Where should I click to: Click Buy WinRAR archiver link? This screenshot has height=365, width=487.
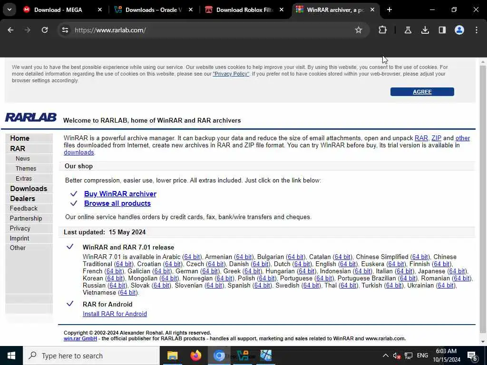pyautogui.click(x=120, y=194)
